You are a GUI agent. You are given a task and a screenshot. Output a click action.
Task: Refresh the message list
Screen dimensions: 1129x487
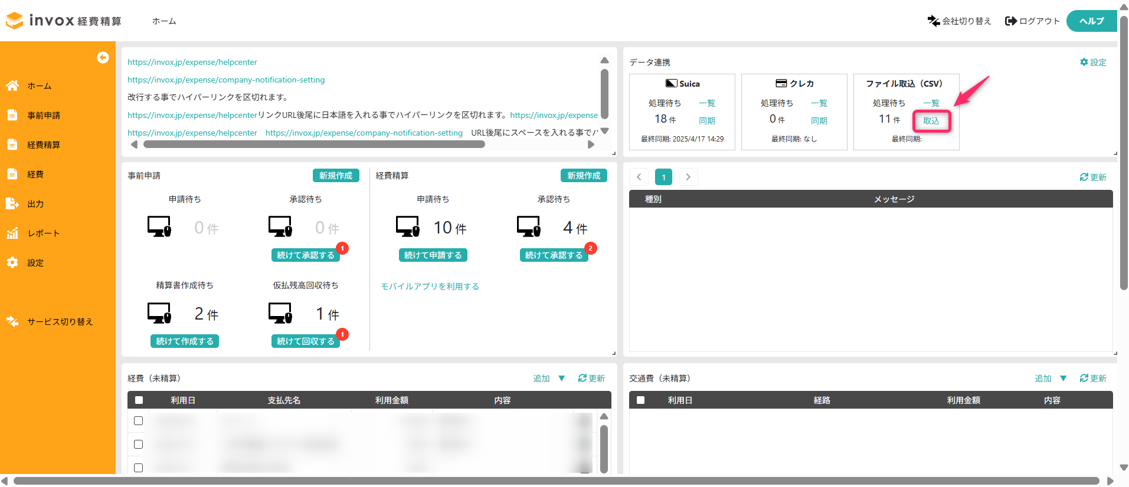tap(1092, 177)
